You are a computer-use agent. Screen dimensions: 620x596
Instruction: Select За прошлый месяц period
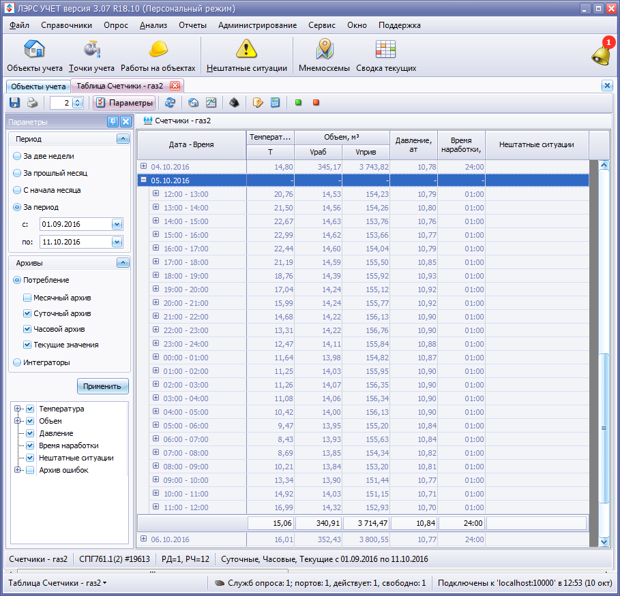17,173
